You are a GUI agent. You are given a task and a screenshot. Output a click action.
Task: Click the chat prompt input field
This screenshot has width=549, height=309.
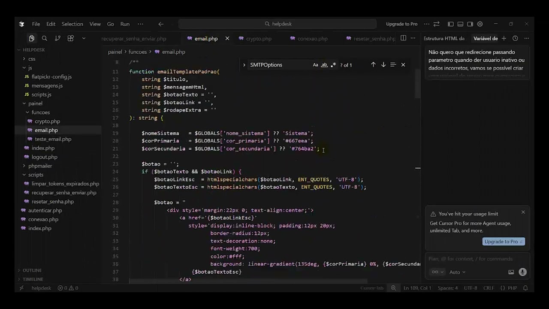[x=477, y=259]
